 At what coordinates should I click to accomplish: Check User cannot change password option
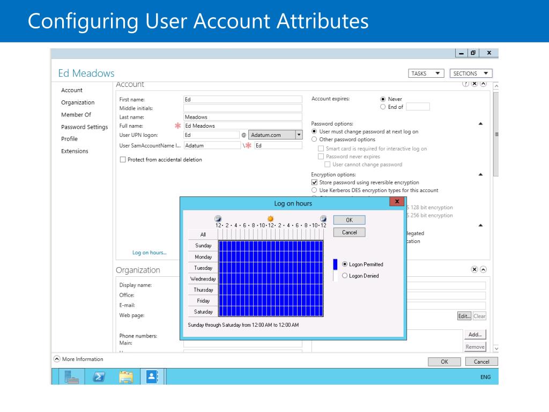pyautogui.click(x=328, y=164)
